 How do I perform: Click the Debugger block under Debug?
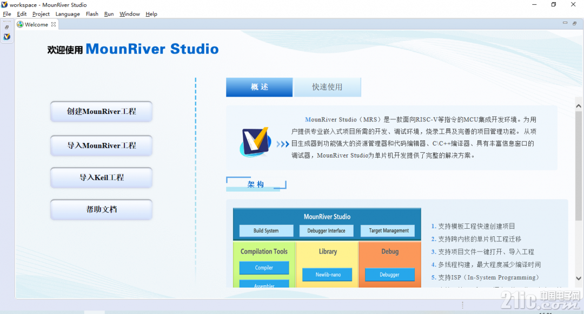389,275
